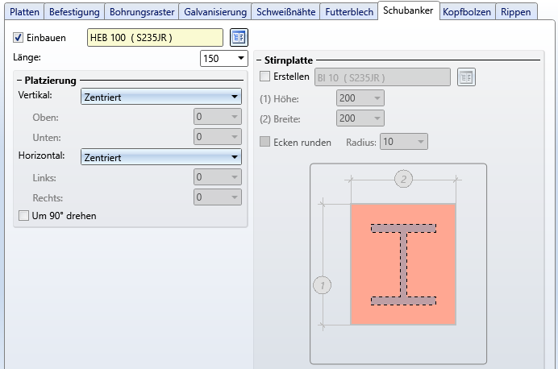Screen dimensions: 558x369
Task: Open the Bohrungsraster tab
Action: [x=142, y=12]
